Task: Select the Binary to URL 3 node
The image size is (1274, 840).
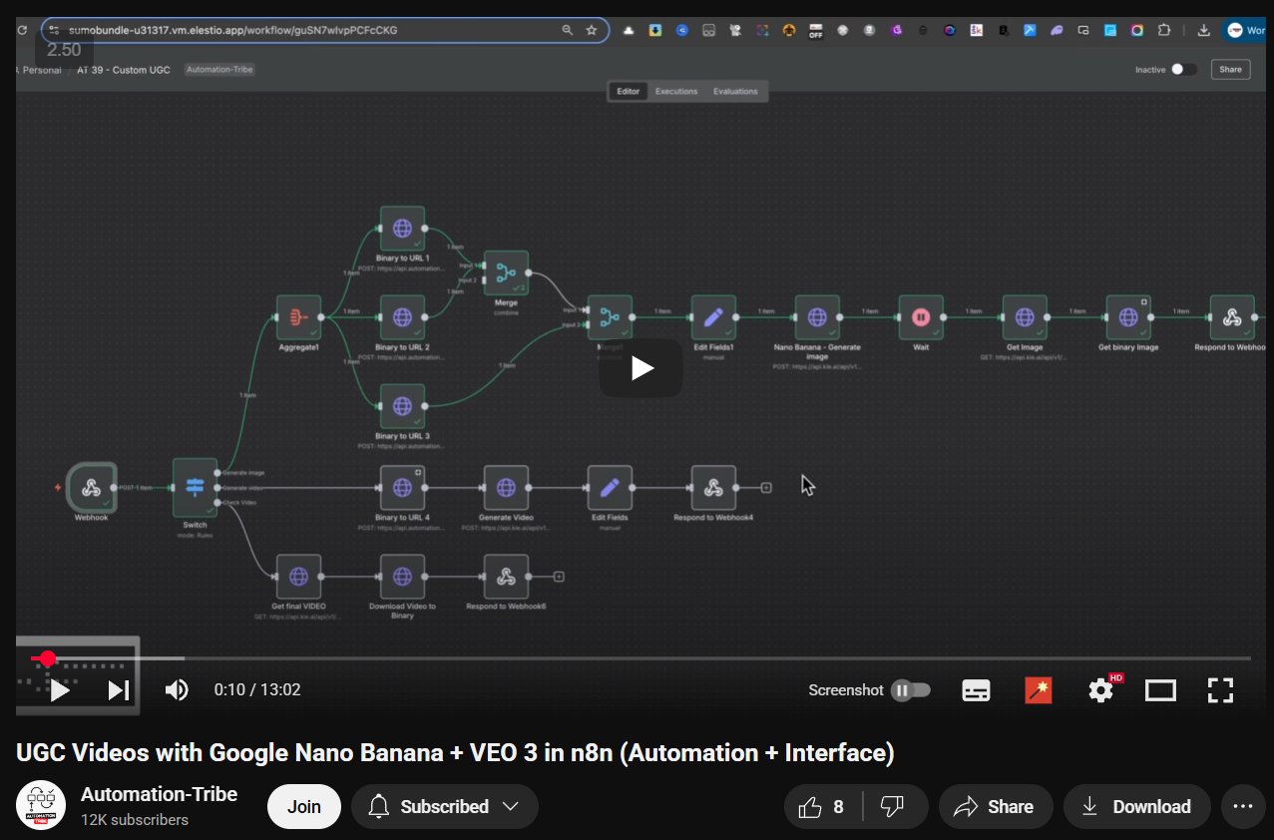Action: (402, 406)
